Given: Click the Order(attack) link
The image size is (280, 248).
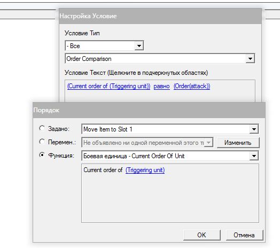Looking at the screenshot, I should click(x=192, y=86).
